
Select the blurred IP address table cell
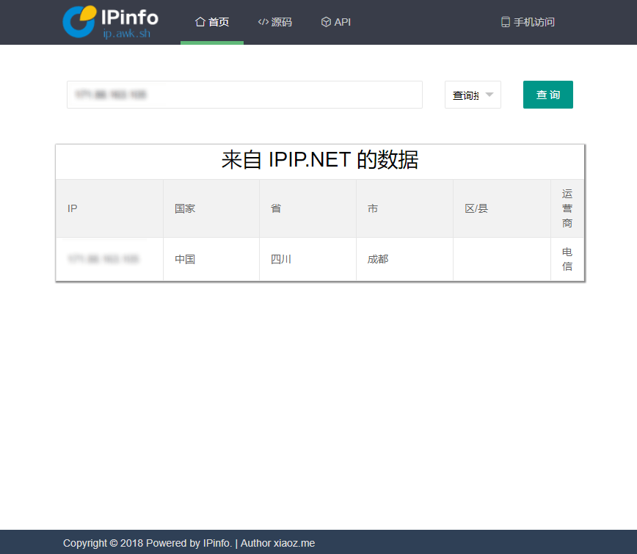[103, 259]
